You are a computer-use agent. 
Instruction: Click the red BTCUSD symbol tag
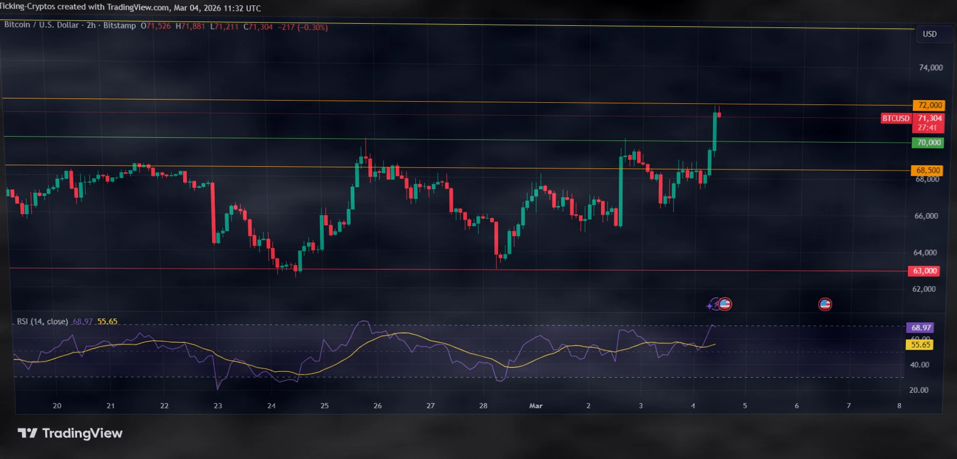896,119
